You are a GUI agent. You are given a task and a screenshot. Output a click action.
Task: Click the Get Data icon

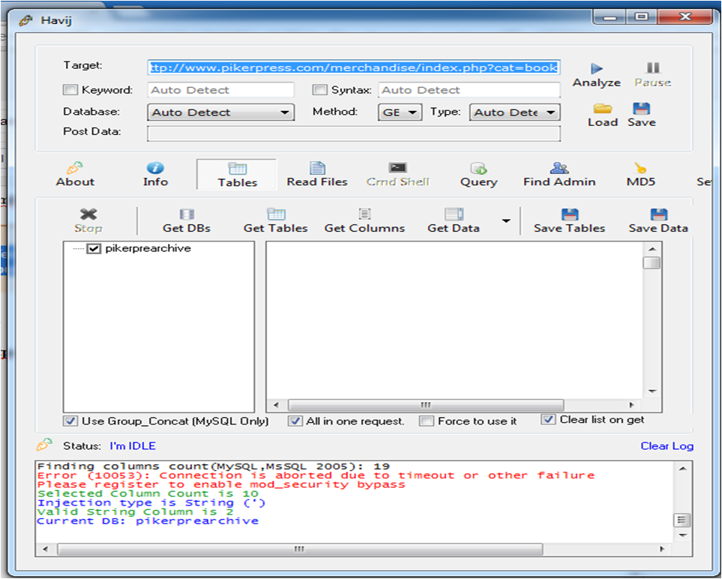454,214
